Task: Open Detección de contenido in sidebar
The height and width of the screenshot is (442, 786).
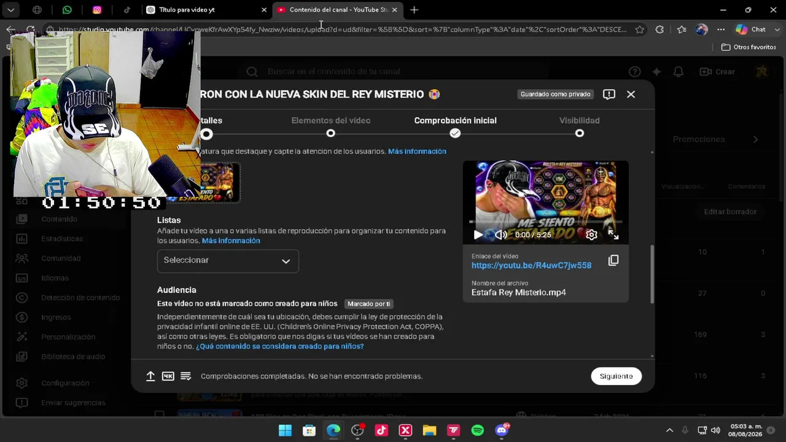Action: 80,298
